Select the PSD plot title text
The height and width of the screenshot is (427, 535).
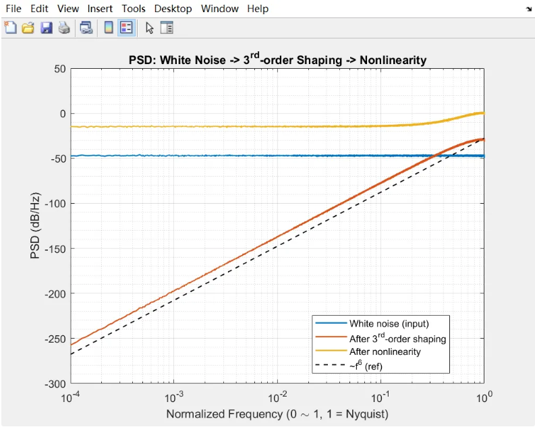[277, 60]
